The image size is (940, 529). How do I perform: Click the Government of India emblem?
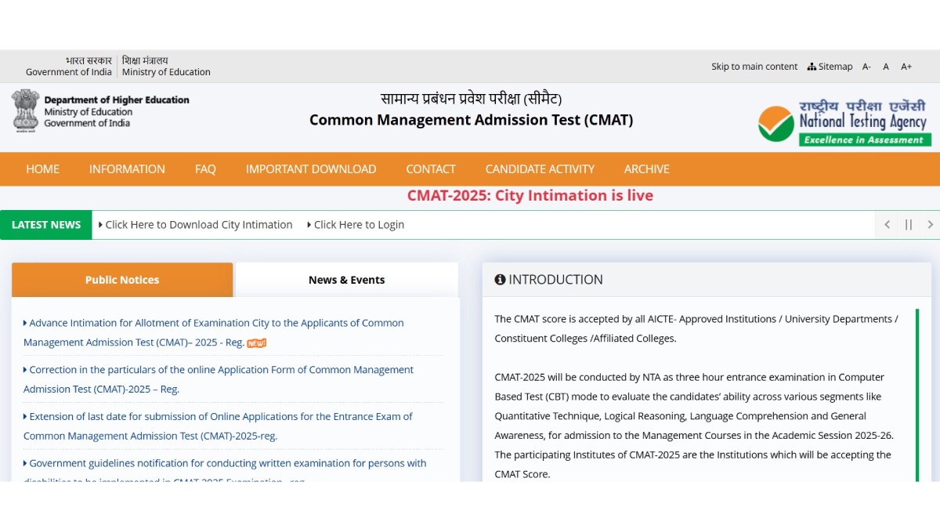[25, 110]
